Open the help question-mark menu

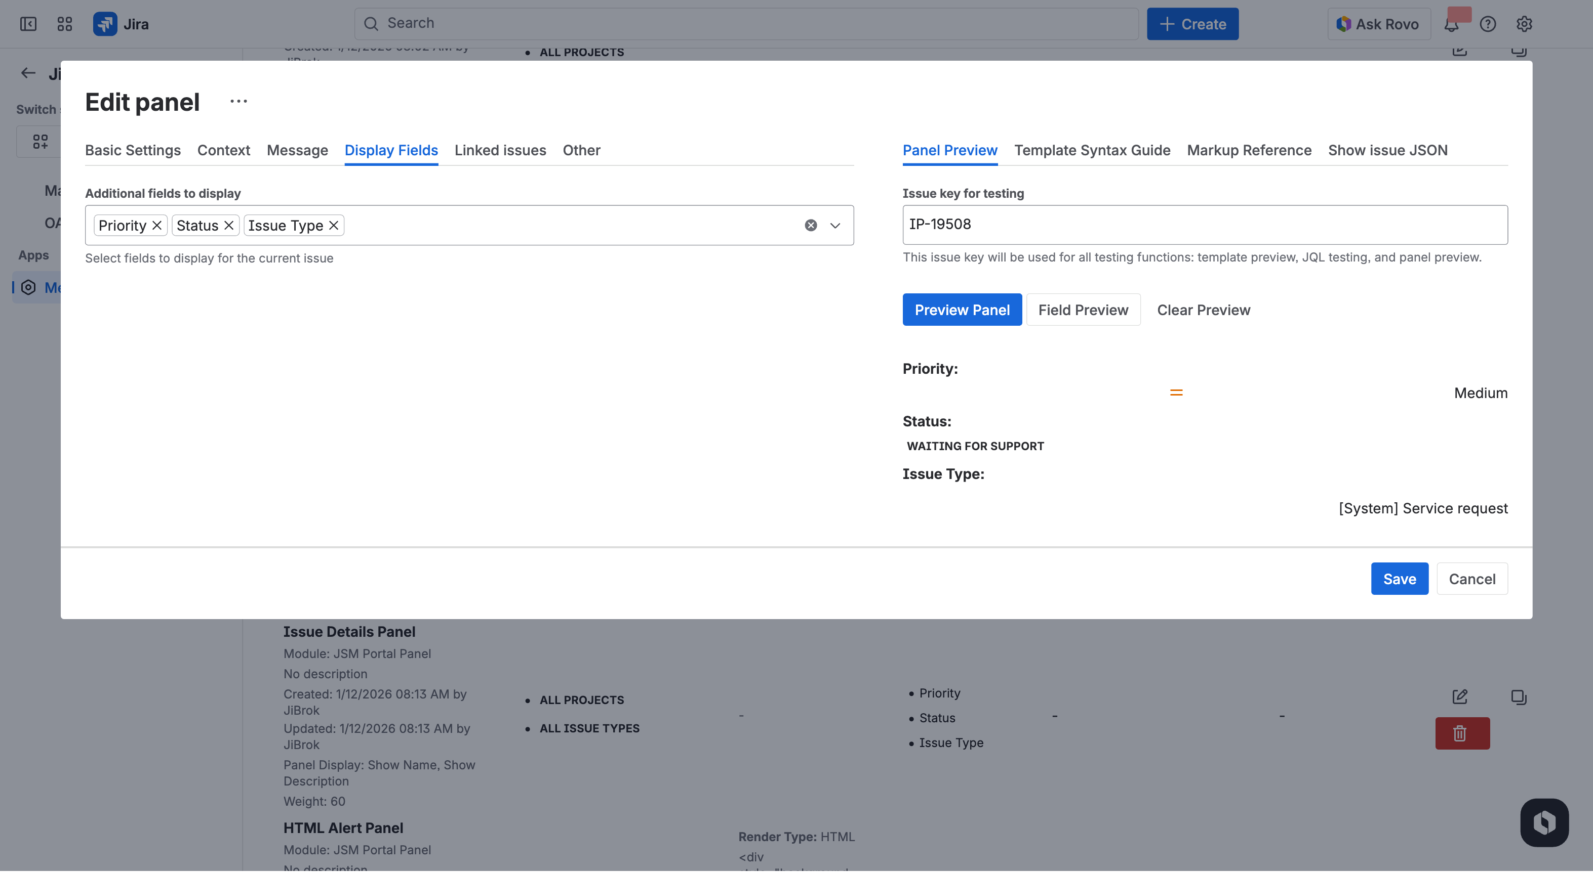coord(1489,23)
